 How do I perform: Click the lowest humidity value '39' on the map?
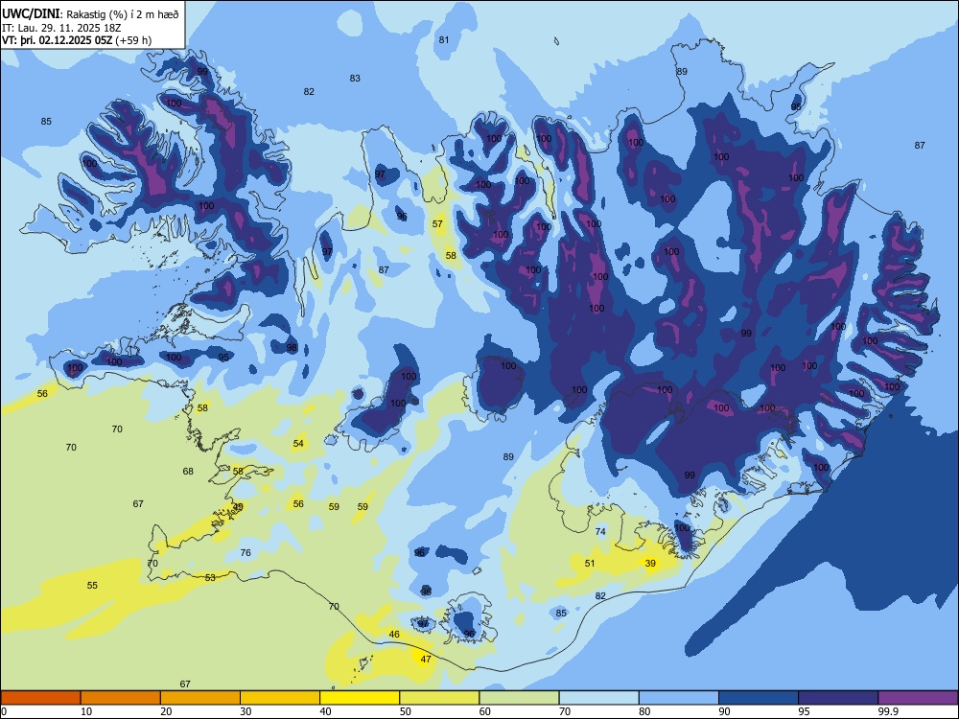[x=650, y=563]
